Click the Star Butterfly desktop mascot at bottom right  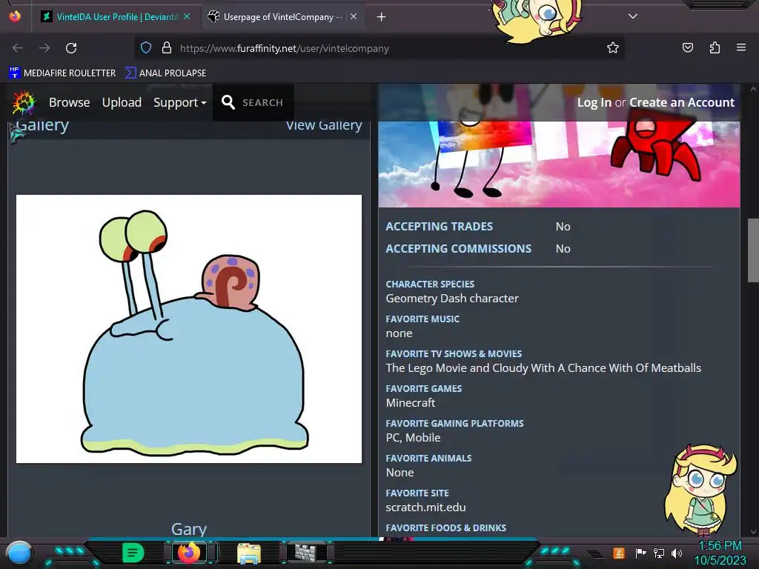700,490
